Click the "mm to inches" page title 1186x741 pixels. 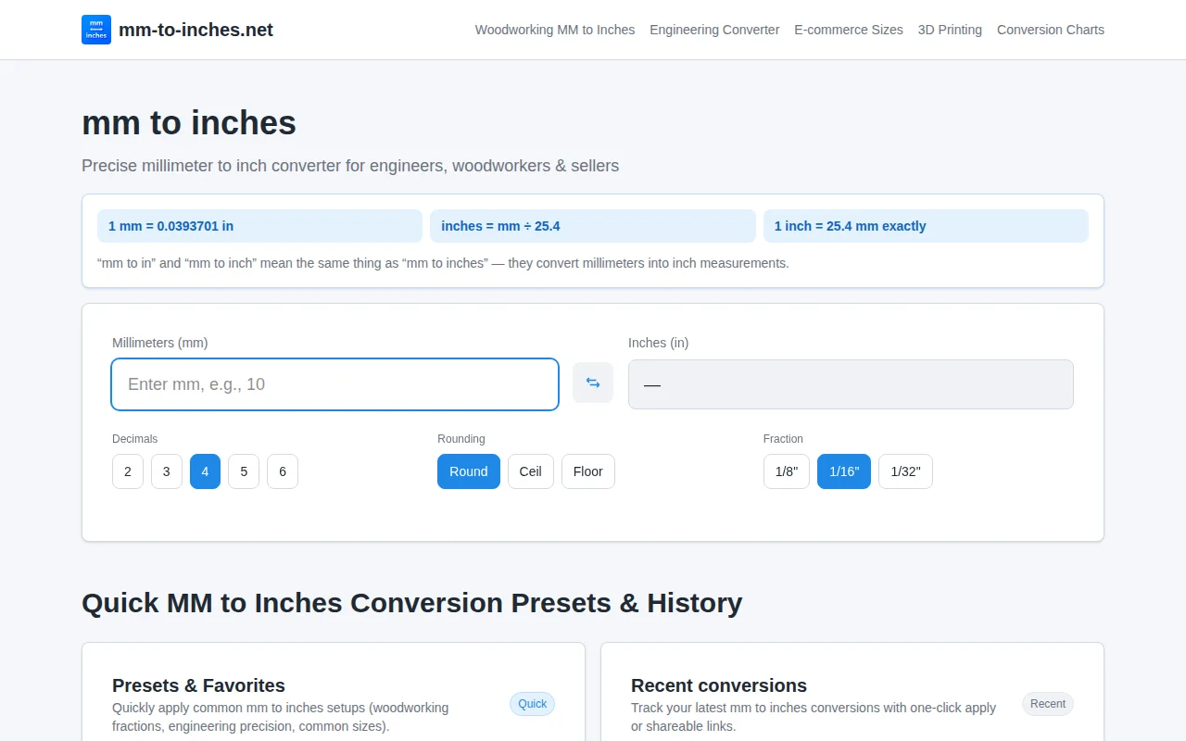[189, 123]
